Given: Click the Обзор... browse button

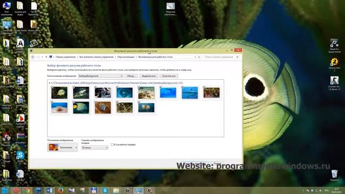Looking at the screenshot, I should pyautogui.click(x=131, y=76).
